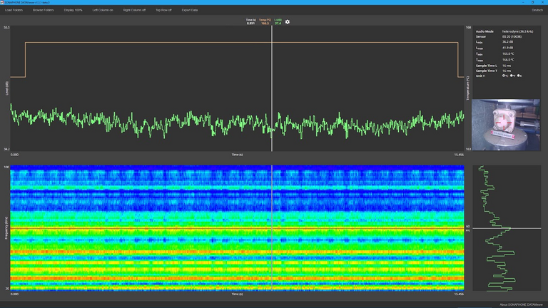
Task: Click Export Data
Action: 190,10
